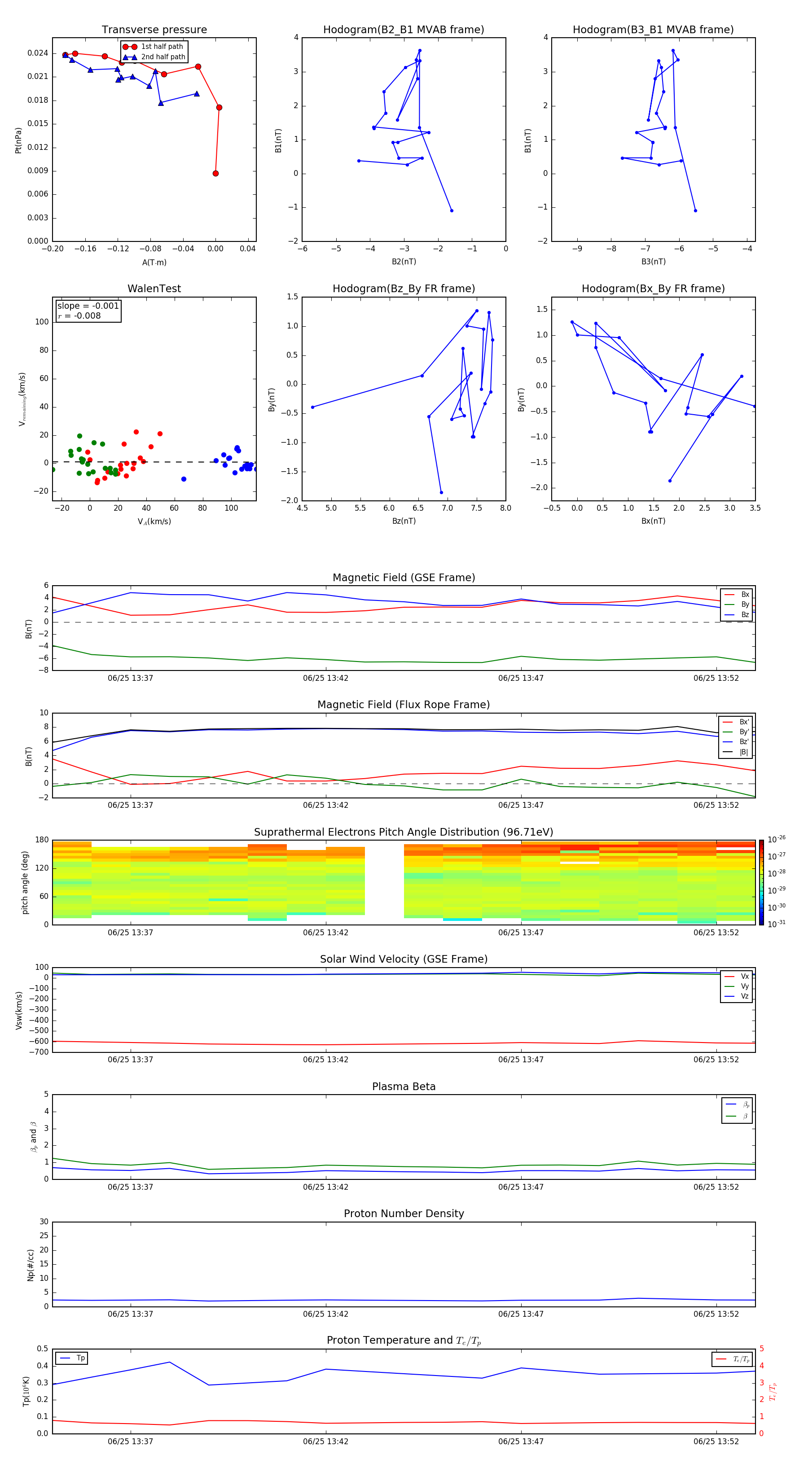The height and width of the screenshot is (1481, 808).
Task: Click the "Magnetic Field (Flux Rope Frame)" title
Action: (404, 705)
